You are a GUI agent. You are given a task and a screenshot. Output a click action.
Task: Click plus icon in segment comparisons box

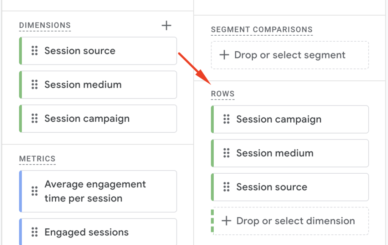point(224,55)
